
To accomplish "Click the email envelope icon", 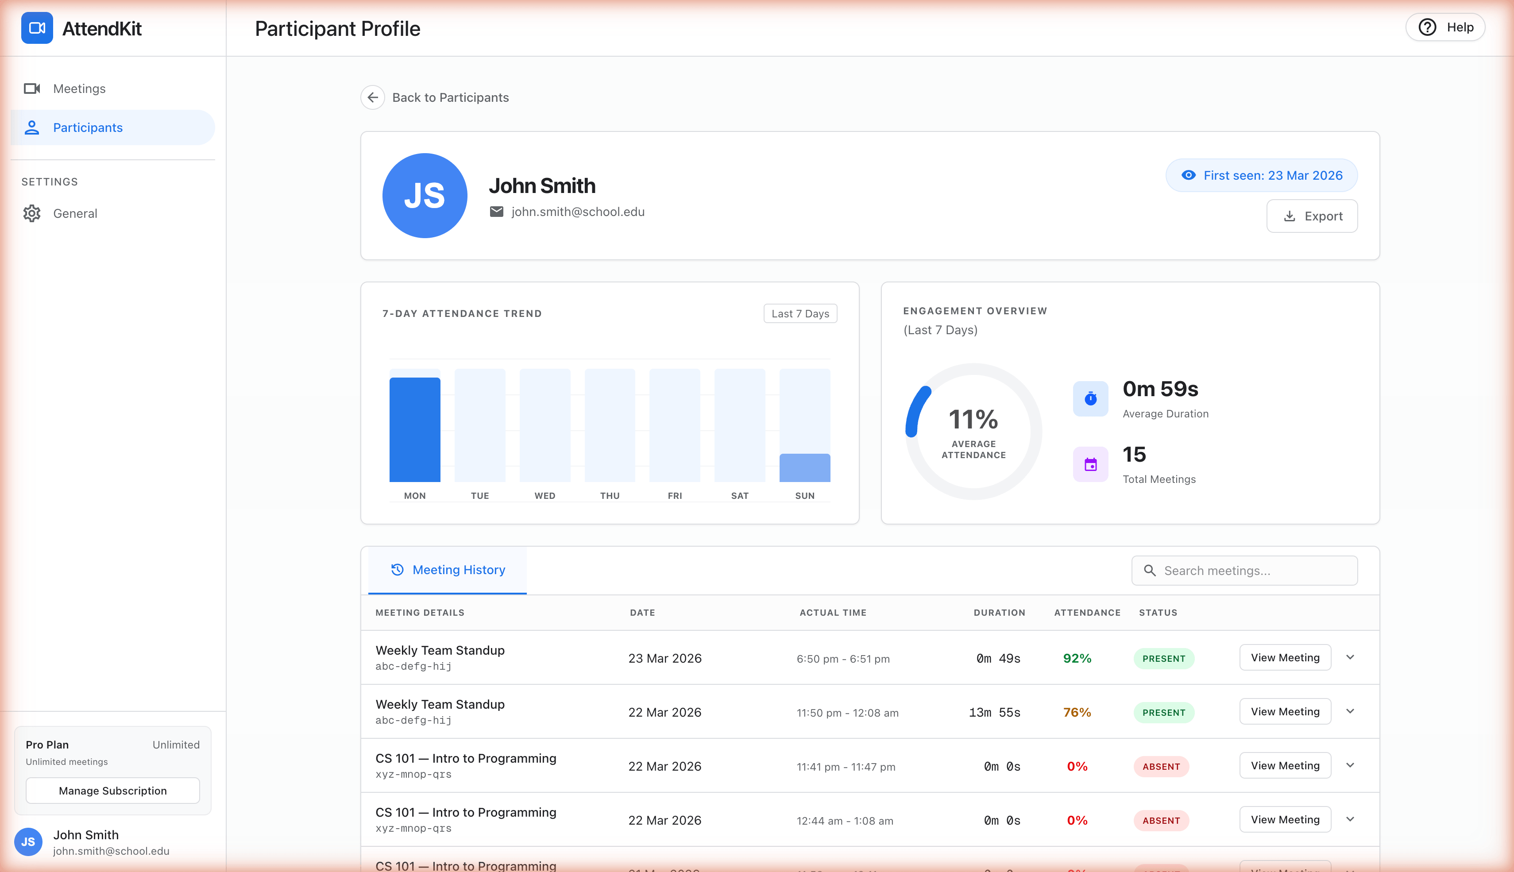I will click(x=497, y=212).
